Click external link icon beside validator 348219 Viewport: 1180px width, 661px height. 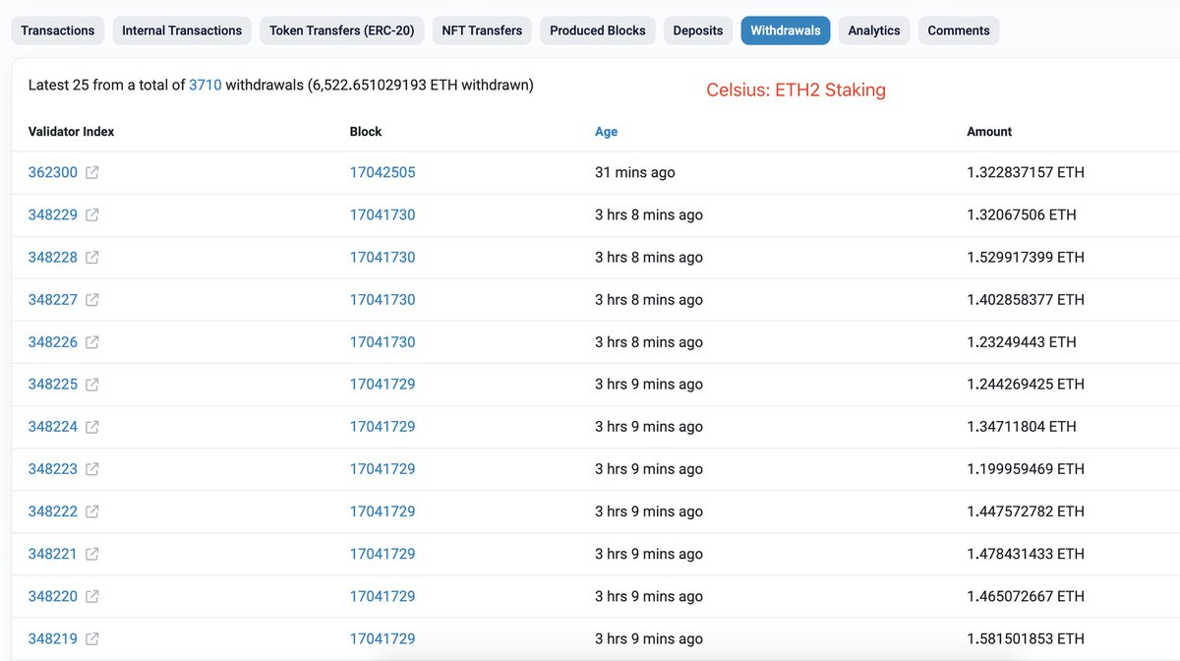point(93,638)
